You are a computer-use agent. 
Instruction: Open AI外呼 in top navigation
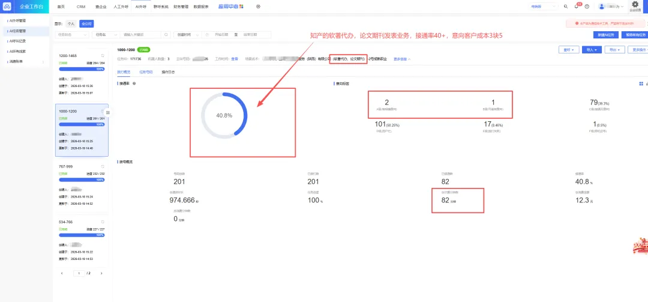click(x=140, y=7)
